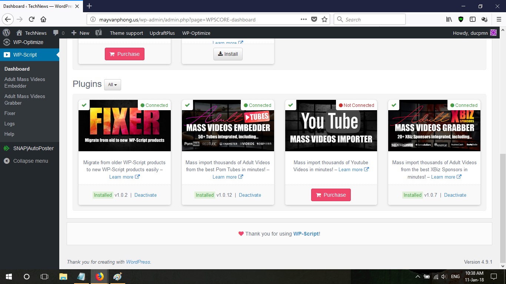Viewport: 506px width, 284px height.
Task: Purchase the YouTube Mass Videos Importer
Action: [x=331, y=195]
